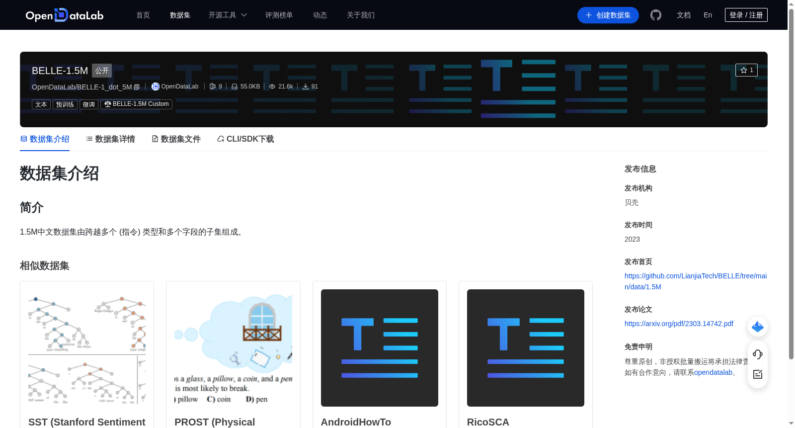Open customer support headset icon

pos(758,354)
